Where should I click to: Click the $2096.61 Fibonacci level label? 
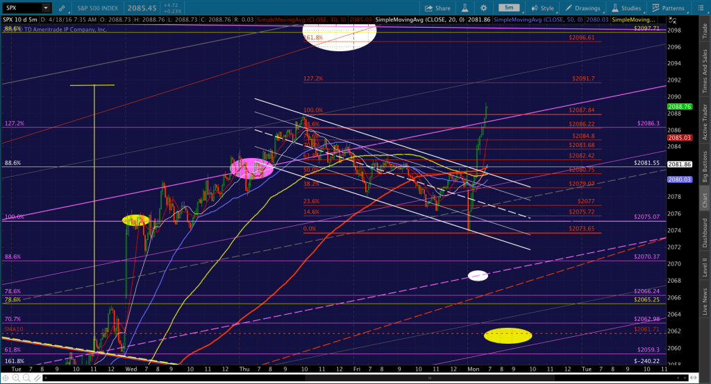(582, 37)
